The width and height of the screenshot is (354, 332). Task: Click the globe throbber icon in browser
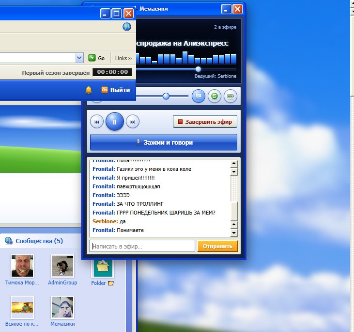pos(127,27)
